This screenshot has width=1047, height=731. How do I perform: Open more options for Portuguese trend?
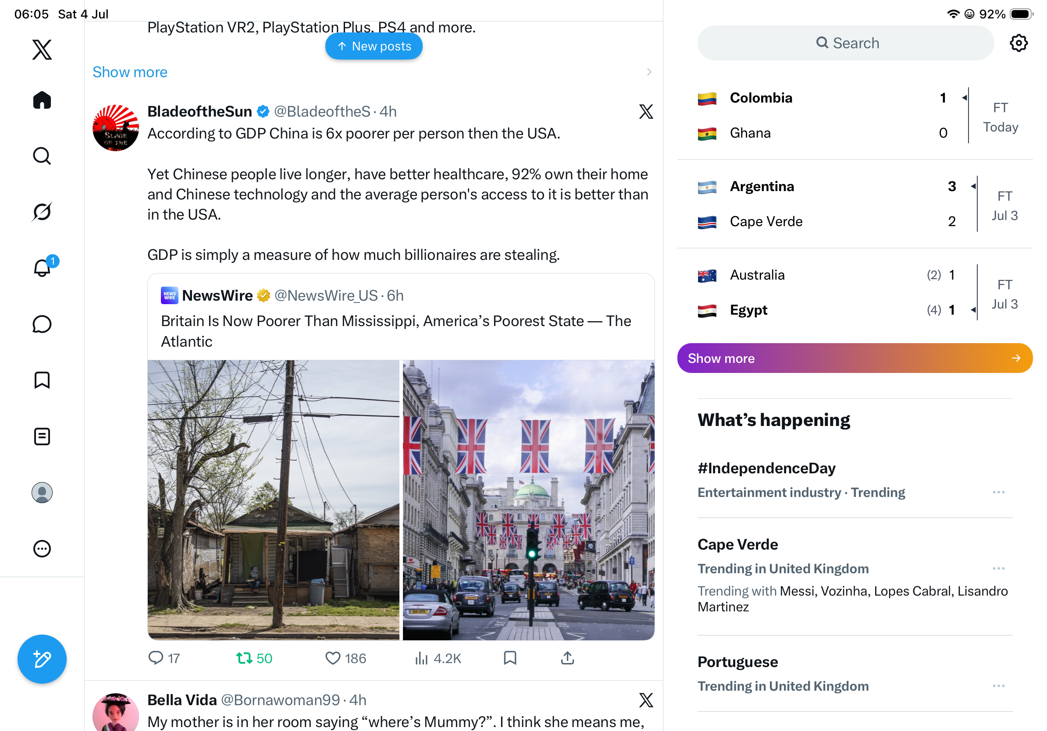pos(998,686)
